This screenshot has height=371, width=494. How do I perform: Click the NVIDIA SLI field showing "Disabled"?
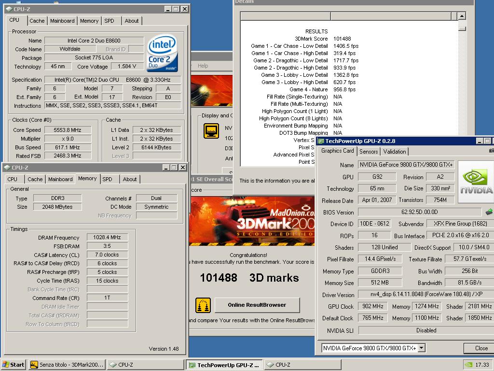pyautogui.click(x=426, y=330)
